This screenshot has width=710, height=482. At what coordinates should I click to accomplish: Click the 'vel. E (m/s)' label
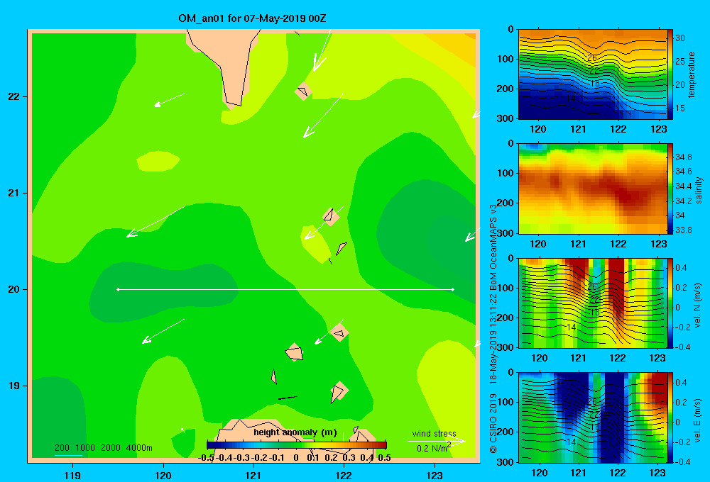click(697, 420)
